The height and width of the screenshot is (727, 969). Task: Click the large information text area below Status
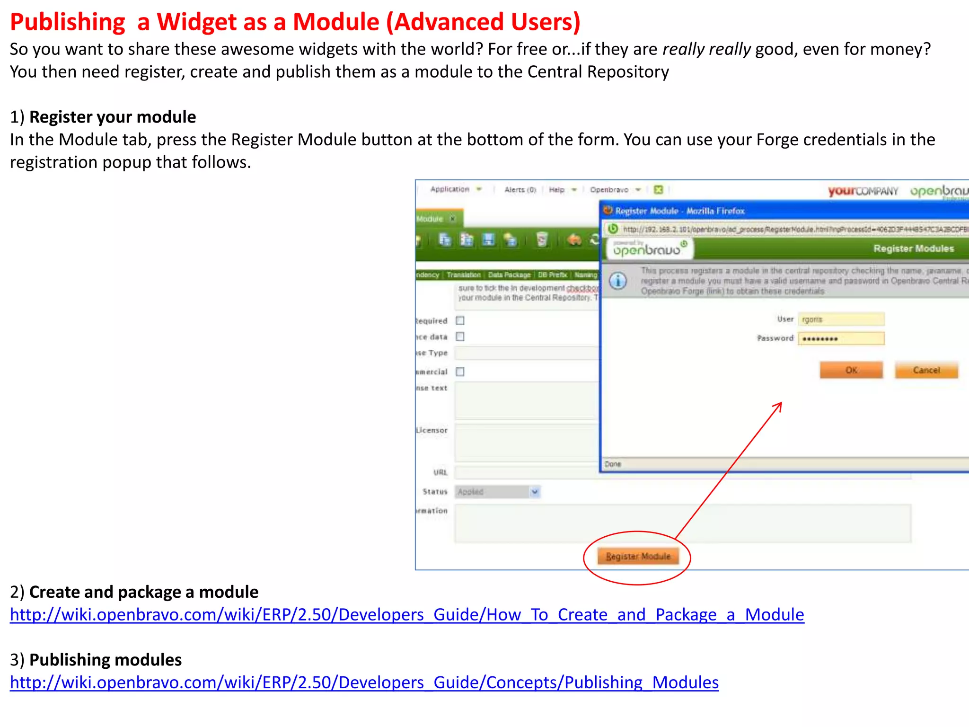point(683,523)
